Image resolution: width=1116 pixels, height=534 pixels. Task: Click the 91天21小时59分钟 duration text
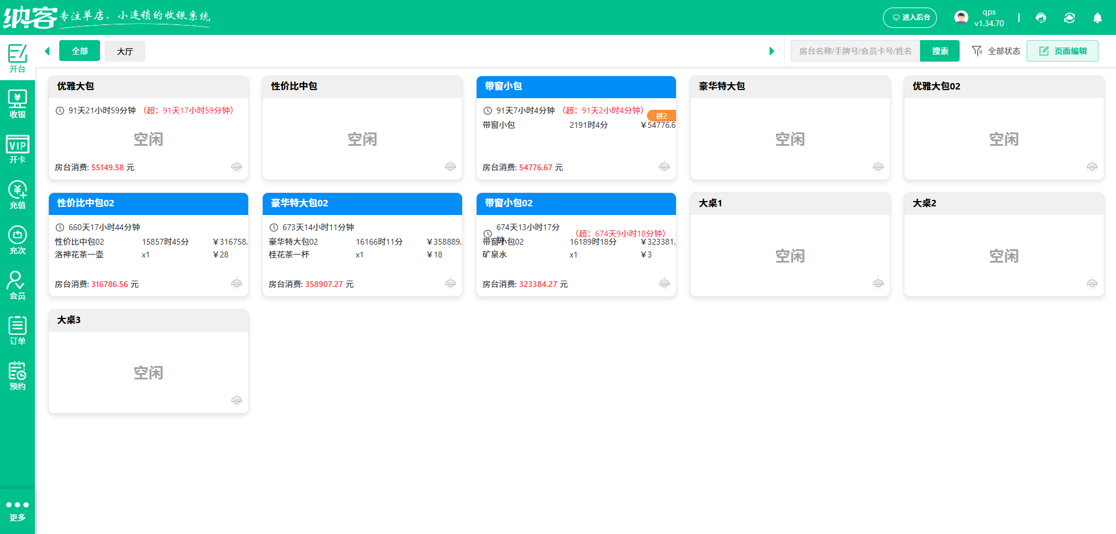102,110
